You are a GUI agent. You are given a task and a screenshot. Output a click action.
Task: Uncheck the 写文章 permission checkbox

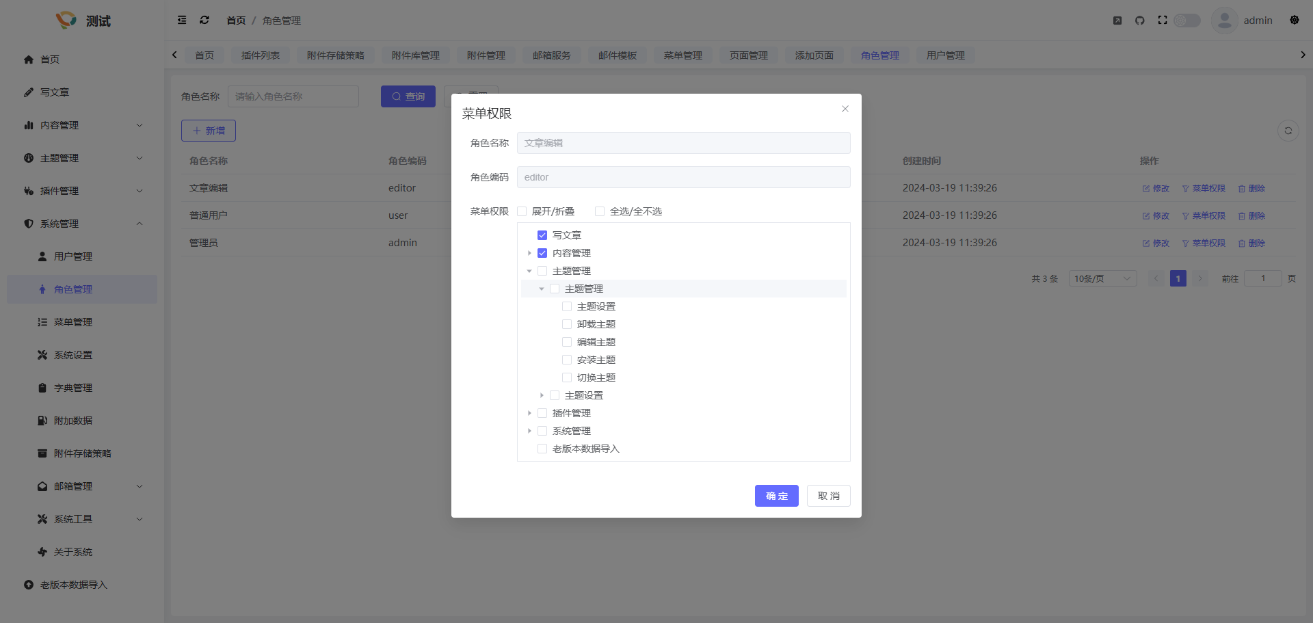(x=542, y=235)
